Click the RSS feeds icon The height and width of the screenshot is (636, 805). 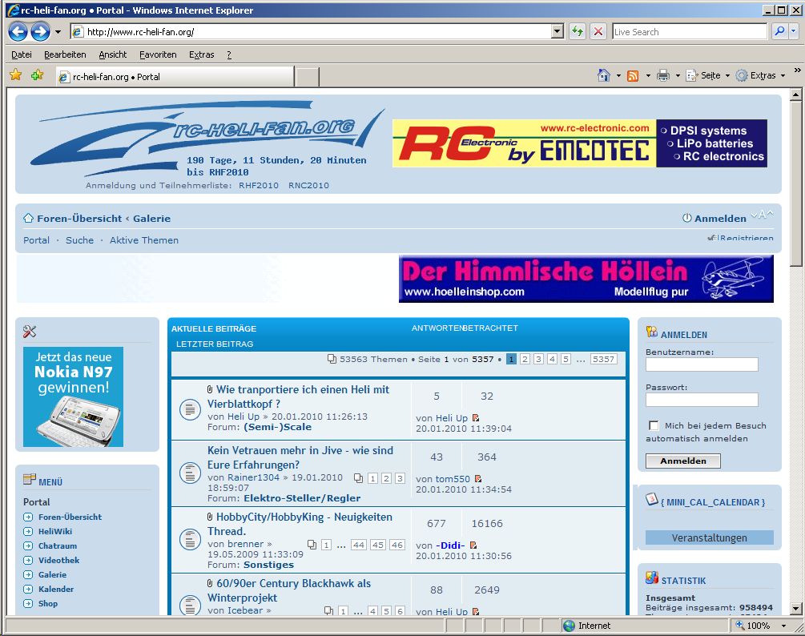coord(633,75)
